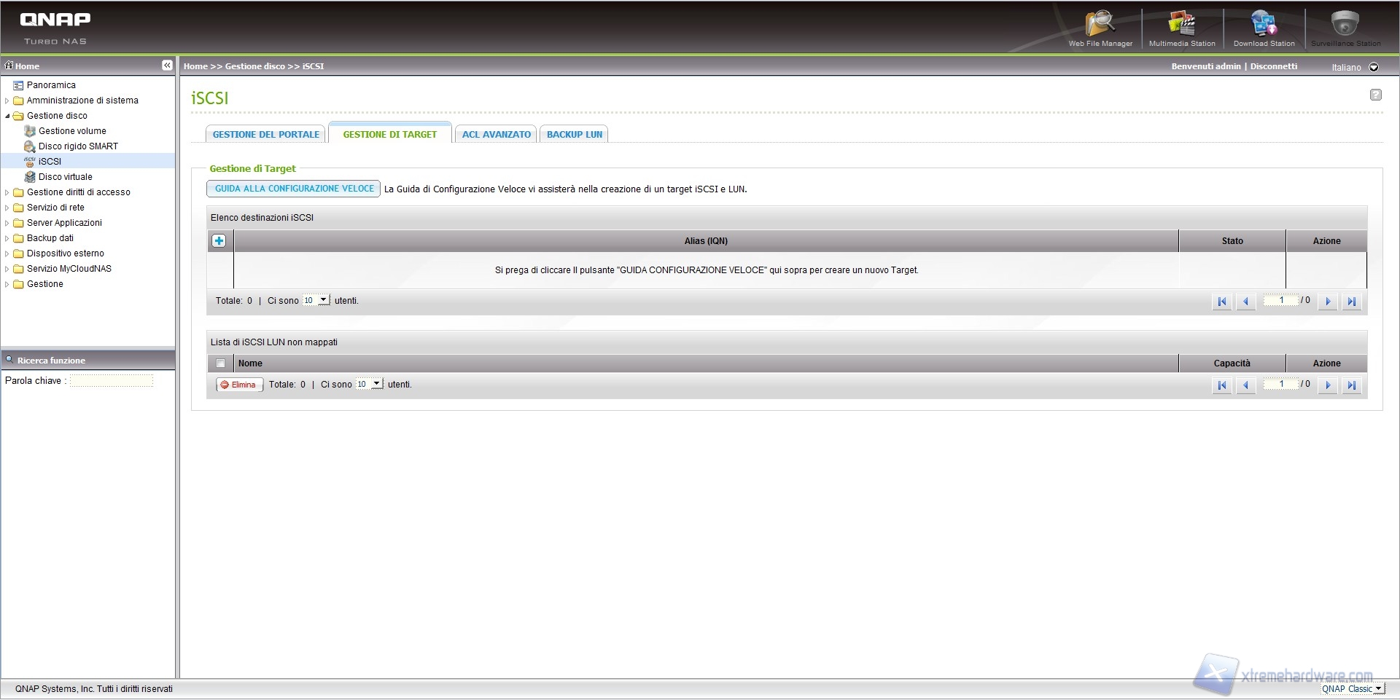Open the QNAP Classic theme dropdown
Image resolution: width=1400 pixels, height=700 pixels.
tap(1378, 689)
